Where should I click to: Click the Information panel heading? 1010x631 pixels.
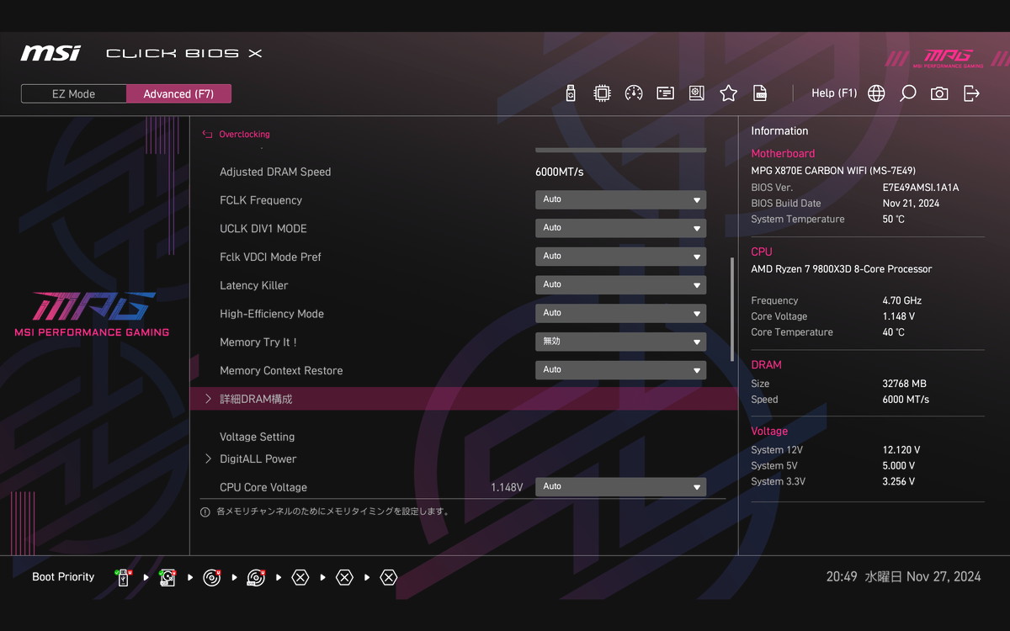pyautogui.click(x=779, y=131)
